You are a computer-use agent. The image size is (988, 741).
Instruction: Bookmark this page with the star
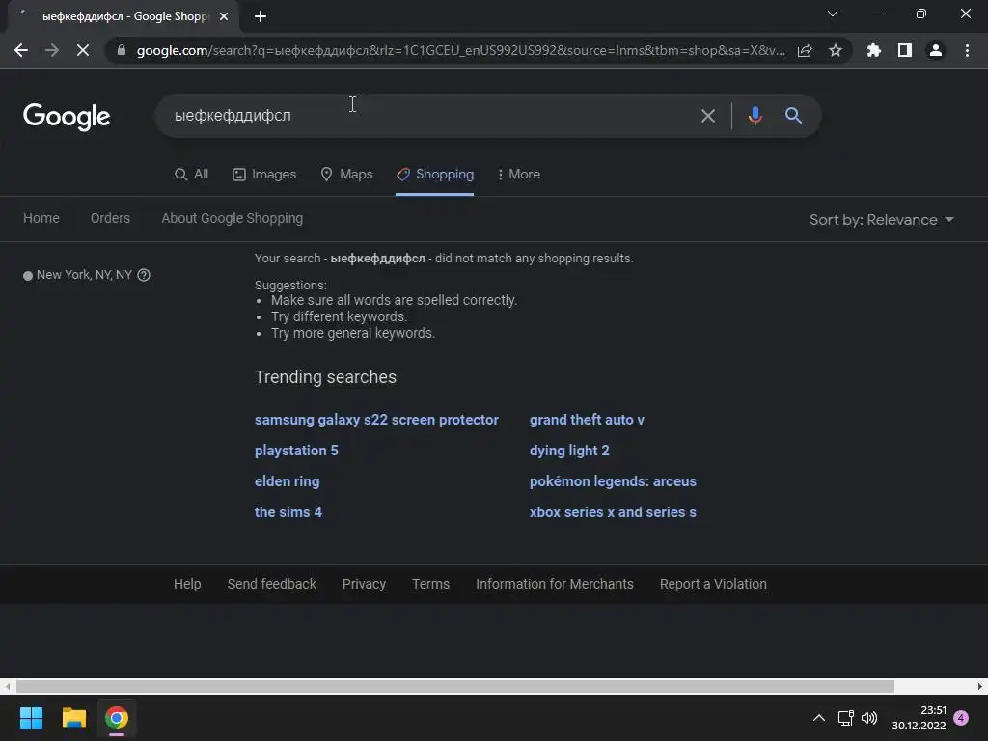click(x=836, y=50)
